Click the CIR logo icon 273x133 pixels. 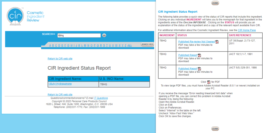click(15, 16)
